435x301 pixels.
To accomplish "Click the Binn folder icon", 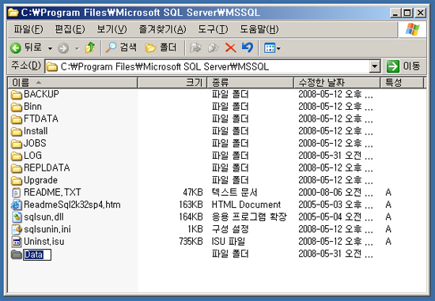I will pos(17,107).
